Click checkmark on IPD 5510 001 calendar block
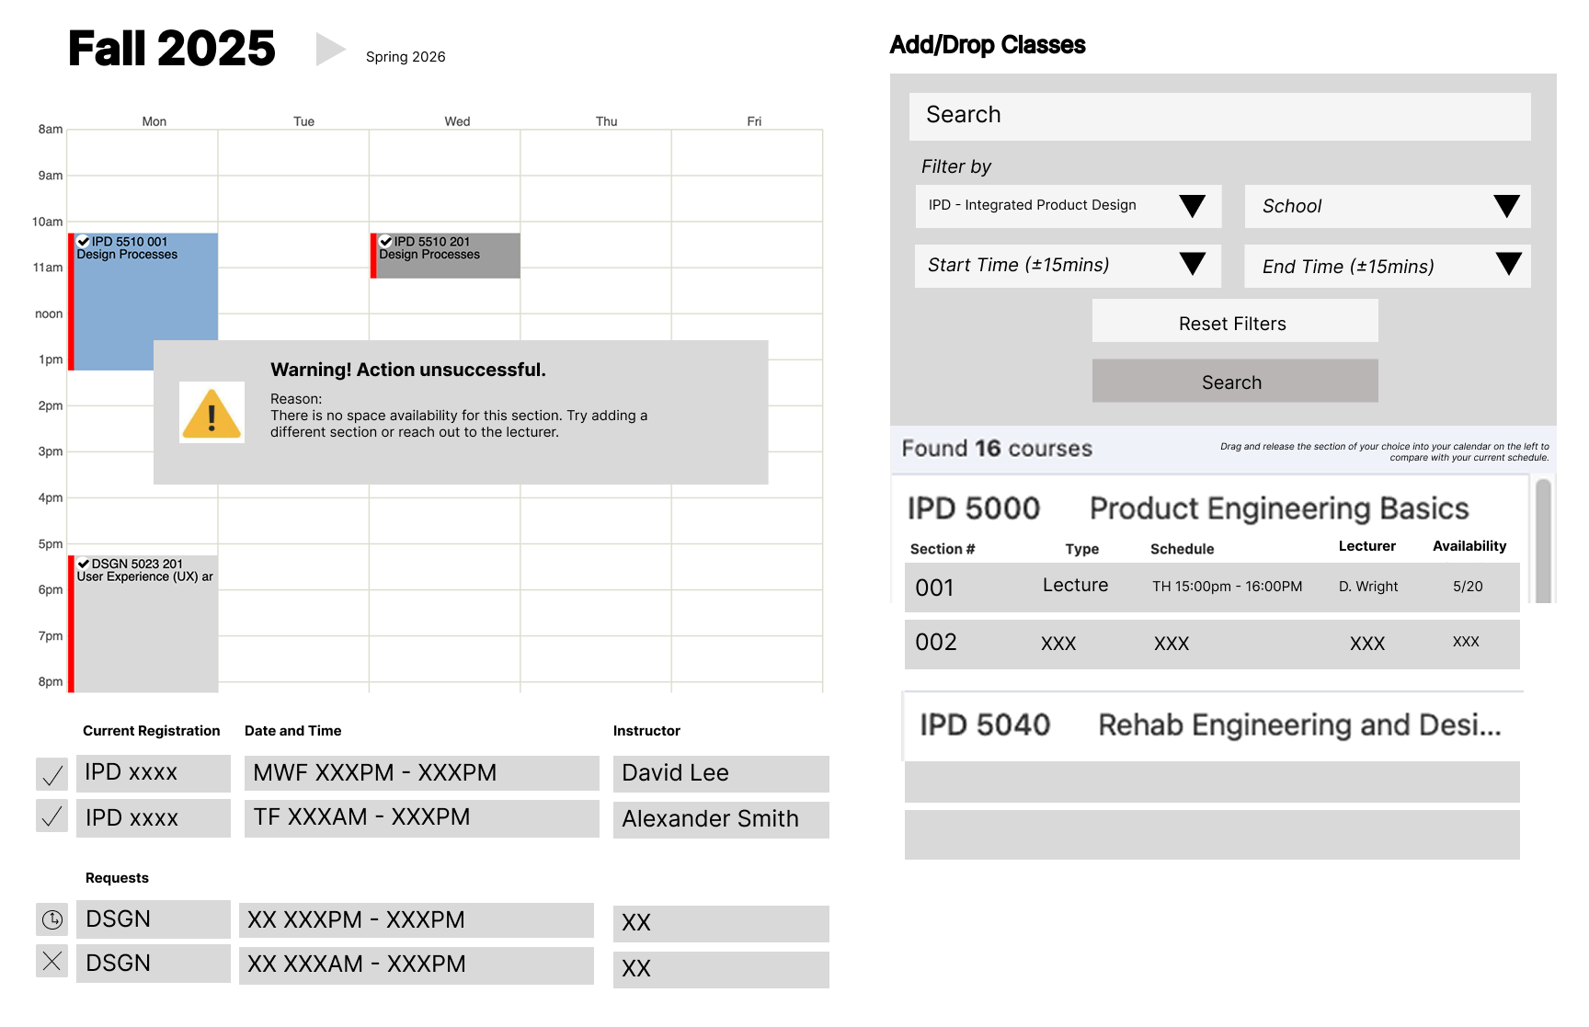Viewport: 1589px width, 1027px height. pyautogui.click(x=84, y=242)
